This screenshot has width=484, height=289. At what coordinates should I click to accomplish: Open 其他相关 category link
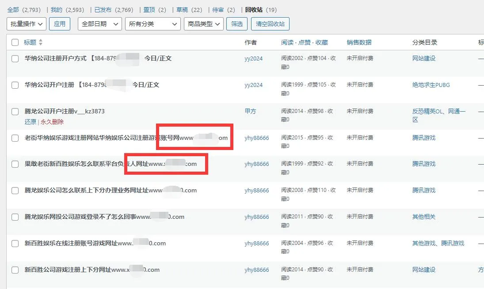pos(424,217)
